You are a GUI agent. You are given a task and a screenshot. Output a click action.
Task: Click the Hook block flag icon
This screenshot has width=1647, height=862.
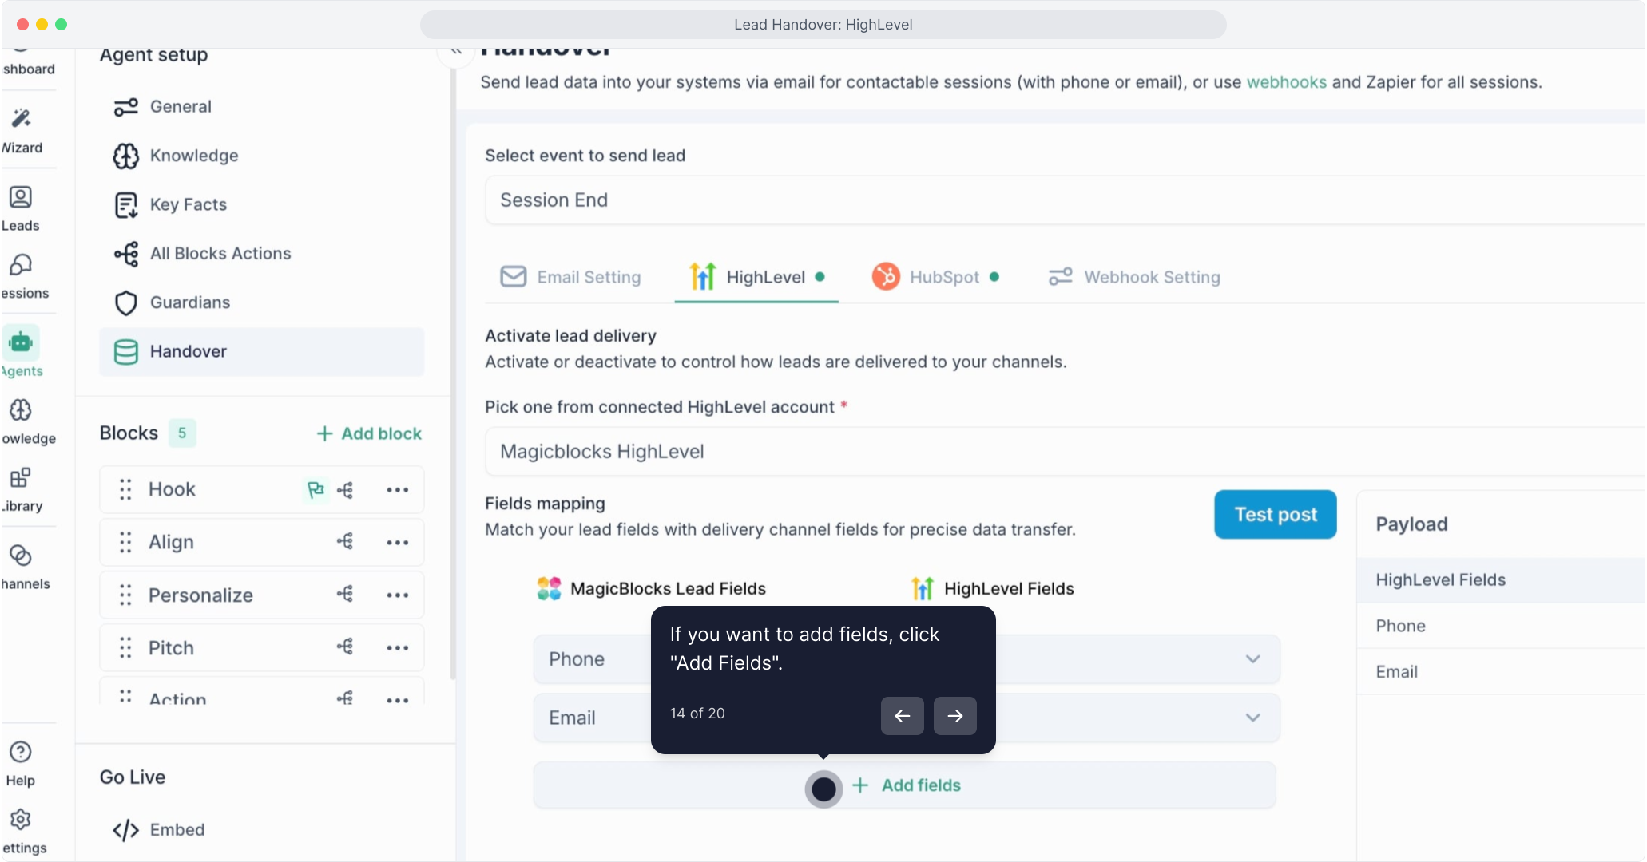(x=316, y=489)
